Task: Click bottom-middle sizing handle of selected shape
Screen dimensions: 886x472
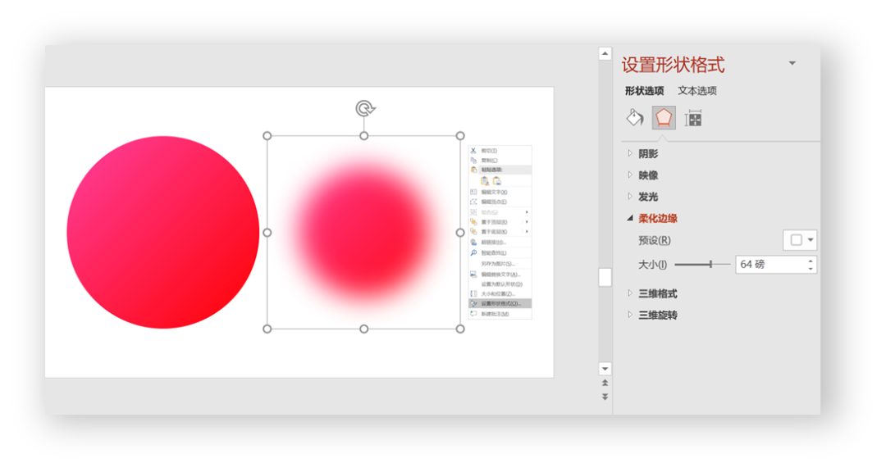Action: coord(364,329)
